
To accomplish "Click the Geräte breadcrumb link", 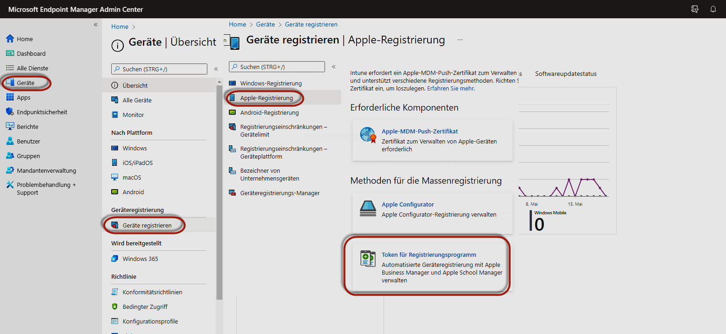I will click(265, 24).
